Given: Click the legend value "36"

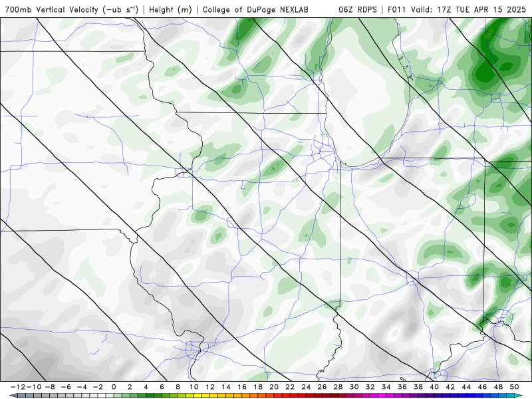Looking at the screenshot, I should (x=402, y=387).
